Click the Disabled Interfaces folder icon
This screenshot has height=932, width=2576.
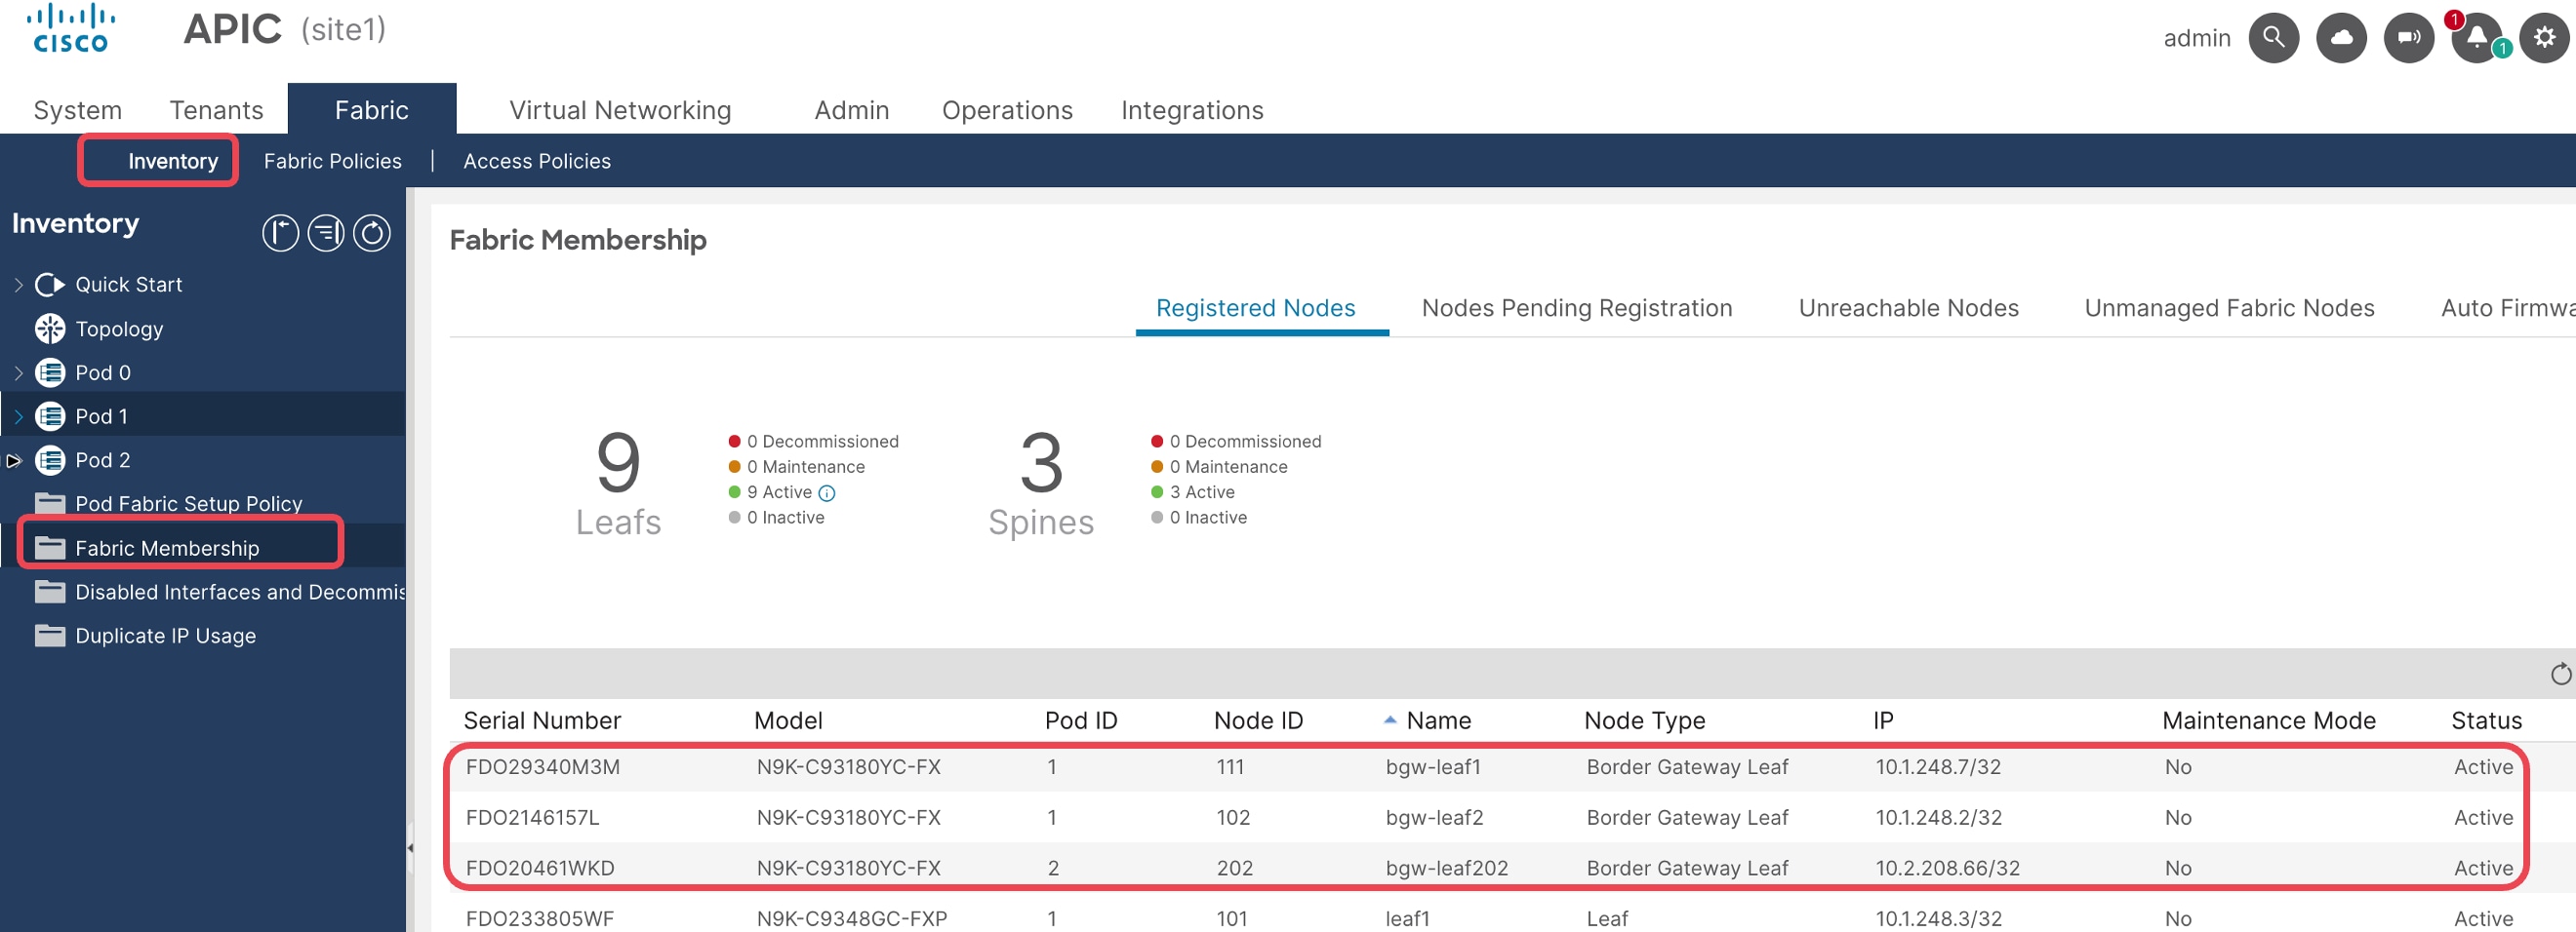49,592
